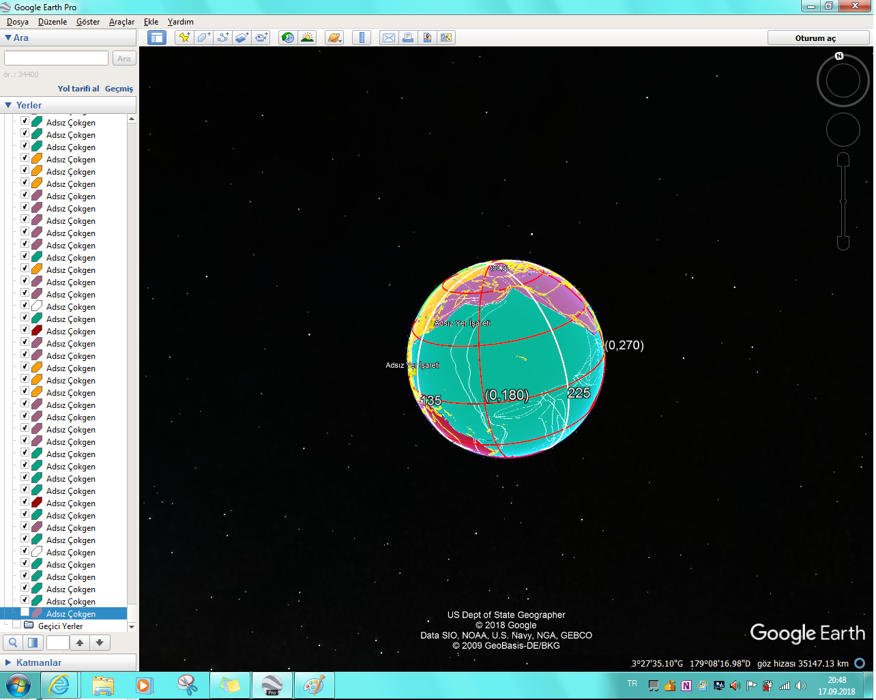Screen dimensions: 876x700
Task: Click the Yol tarifi al link
Action: pos(78,89)
